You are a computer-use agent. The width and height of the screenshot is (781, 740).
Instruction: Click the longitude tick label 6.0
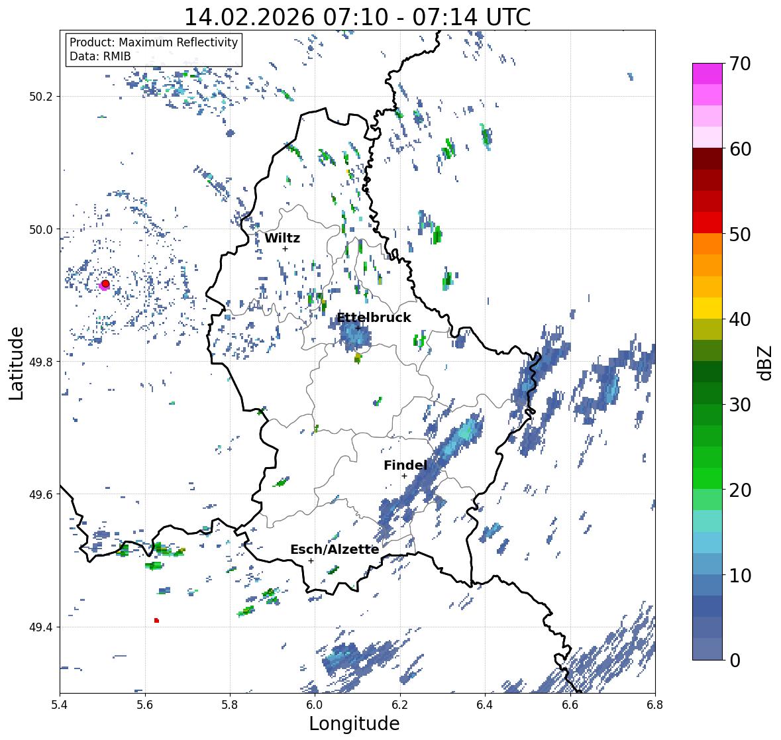315,705
